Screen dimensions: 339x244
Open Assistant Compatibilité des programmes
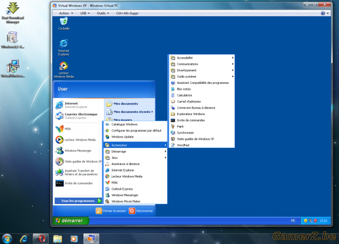(x=202, y=82)
